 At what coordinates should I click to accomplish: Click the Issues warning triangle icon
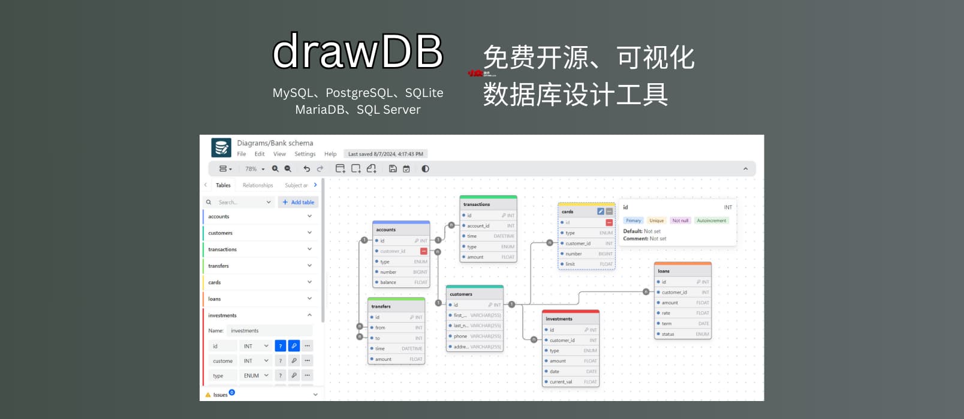tap(208, 395)
